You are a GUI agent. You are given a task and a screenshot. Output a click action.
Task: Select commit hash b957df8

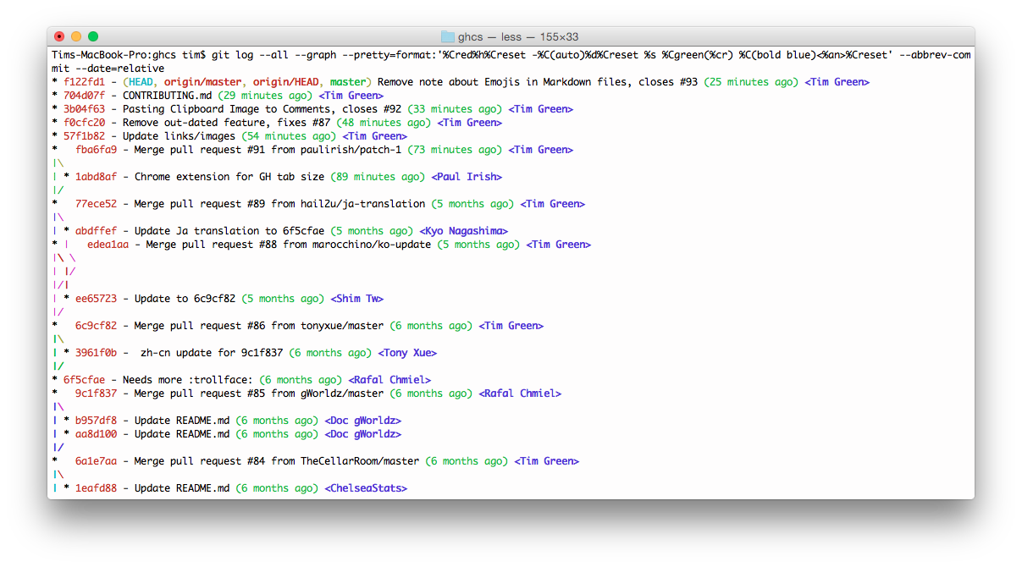click(96, 421)
